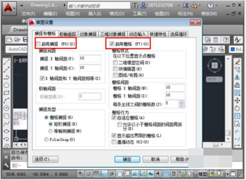Screen dimensions: 246x180
Task: Enable the 启用捕捉 (F9) checkbox
Action: pyautogui.click(x=38, y=44)
